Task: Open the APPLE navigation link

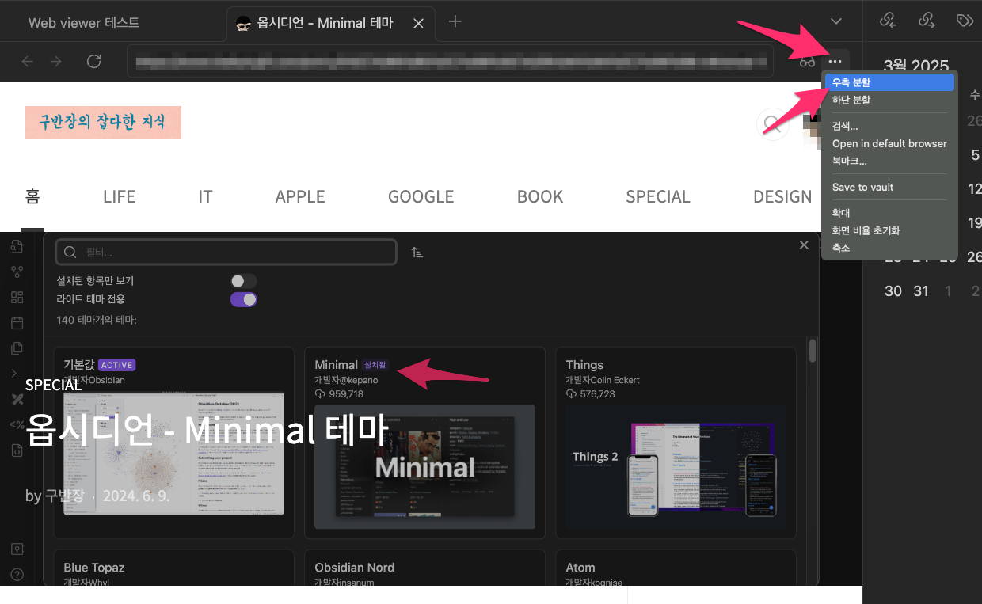Action: [300, 196]
